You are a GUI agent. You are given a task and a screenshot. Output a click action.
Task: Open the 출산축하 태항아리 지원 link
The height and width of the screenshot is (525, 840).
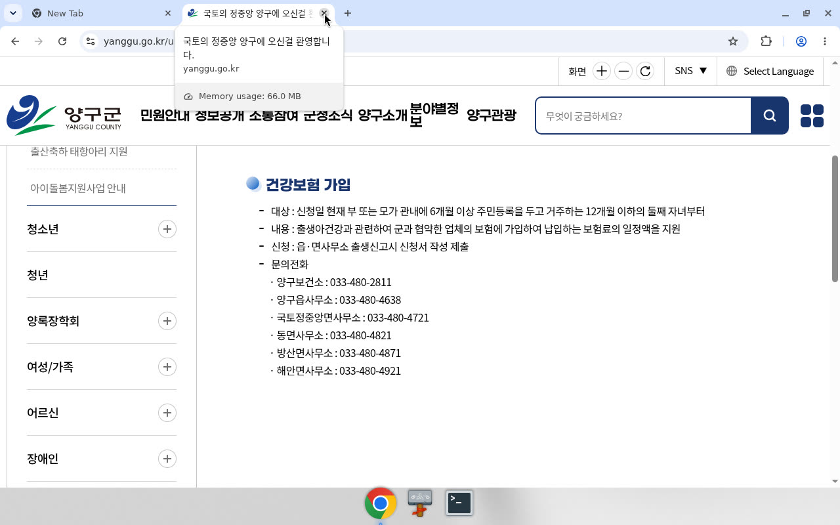coord(79,152)
